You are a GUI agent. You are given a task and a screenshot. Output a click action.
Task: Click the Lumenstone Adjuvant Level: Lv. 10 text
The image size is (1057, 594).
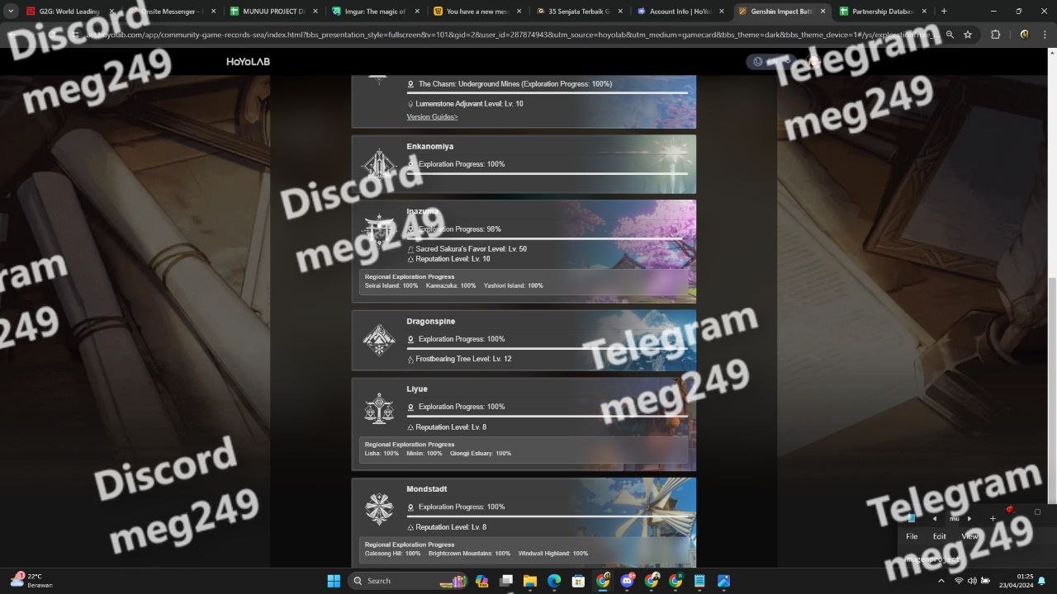click(469, 104)
